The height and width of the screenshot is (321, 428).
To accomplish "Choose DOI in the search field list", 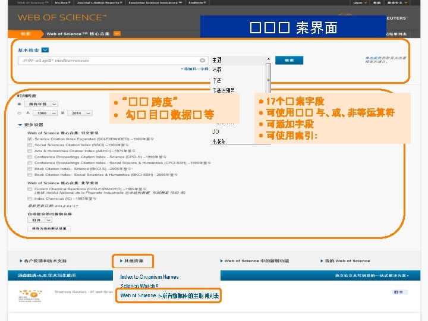I will coord(216,131).
